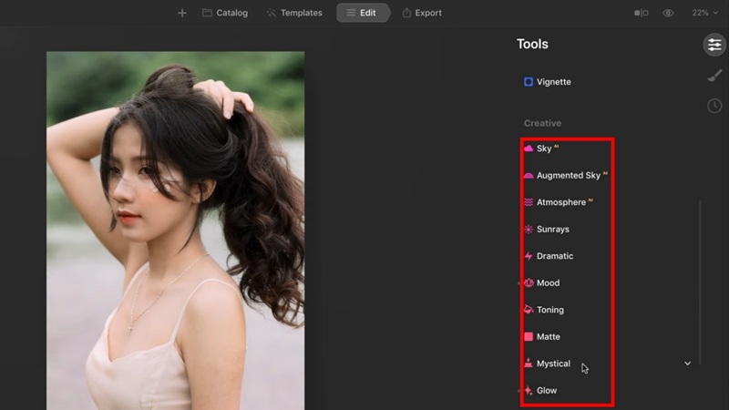Image resolution: width=729 pixels, height=410 pixels.
Task: Click the Export button
Action: [421, 14]
